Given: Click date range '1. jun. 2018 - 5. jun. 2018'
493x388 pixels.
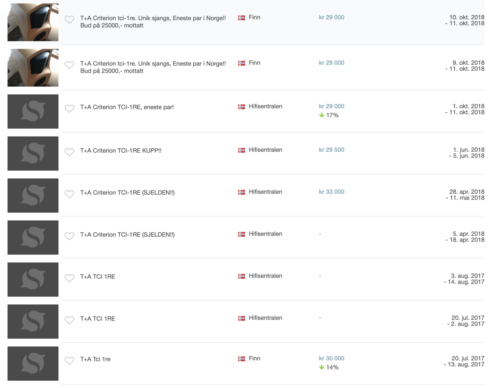Looking at the screenshot, I should [x=467, y=153].
